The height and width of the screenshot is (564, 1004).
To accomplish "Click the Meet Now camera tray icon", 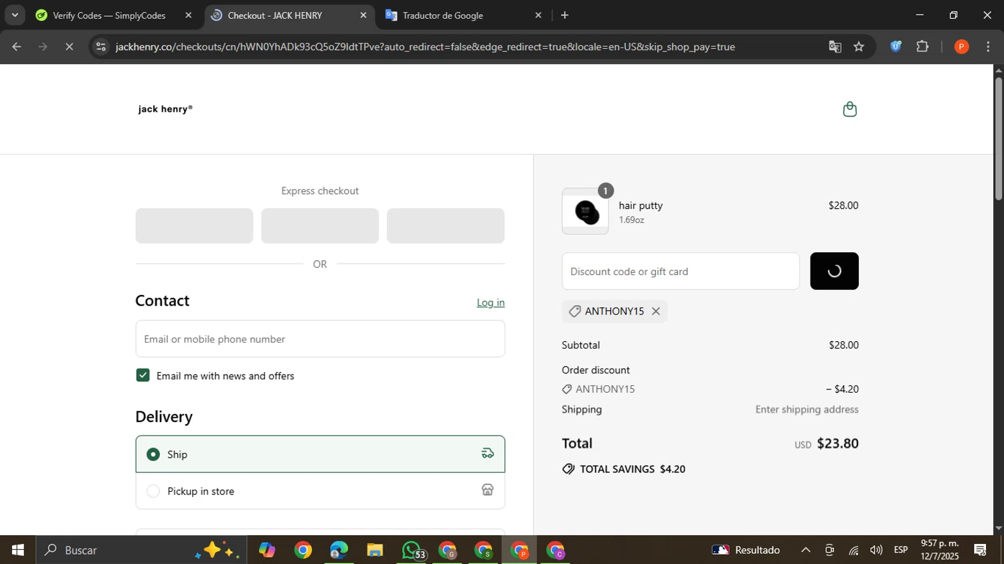I will 829,550.
